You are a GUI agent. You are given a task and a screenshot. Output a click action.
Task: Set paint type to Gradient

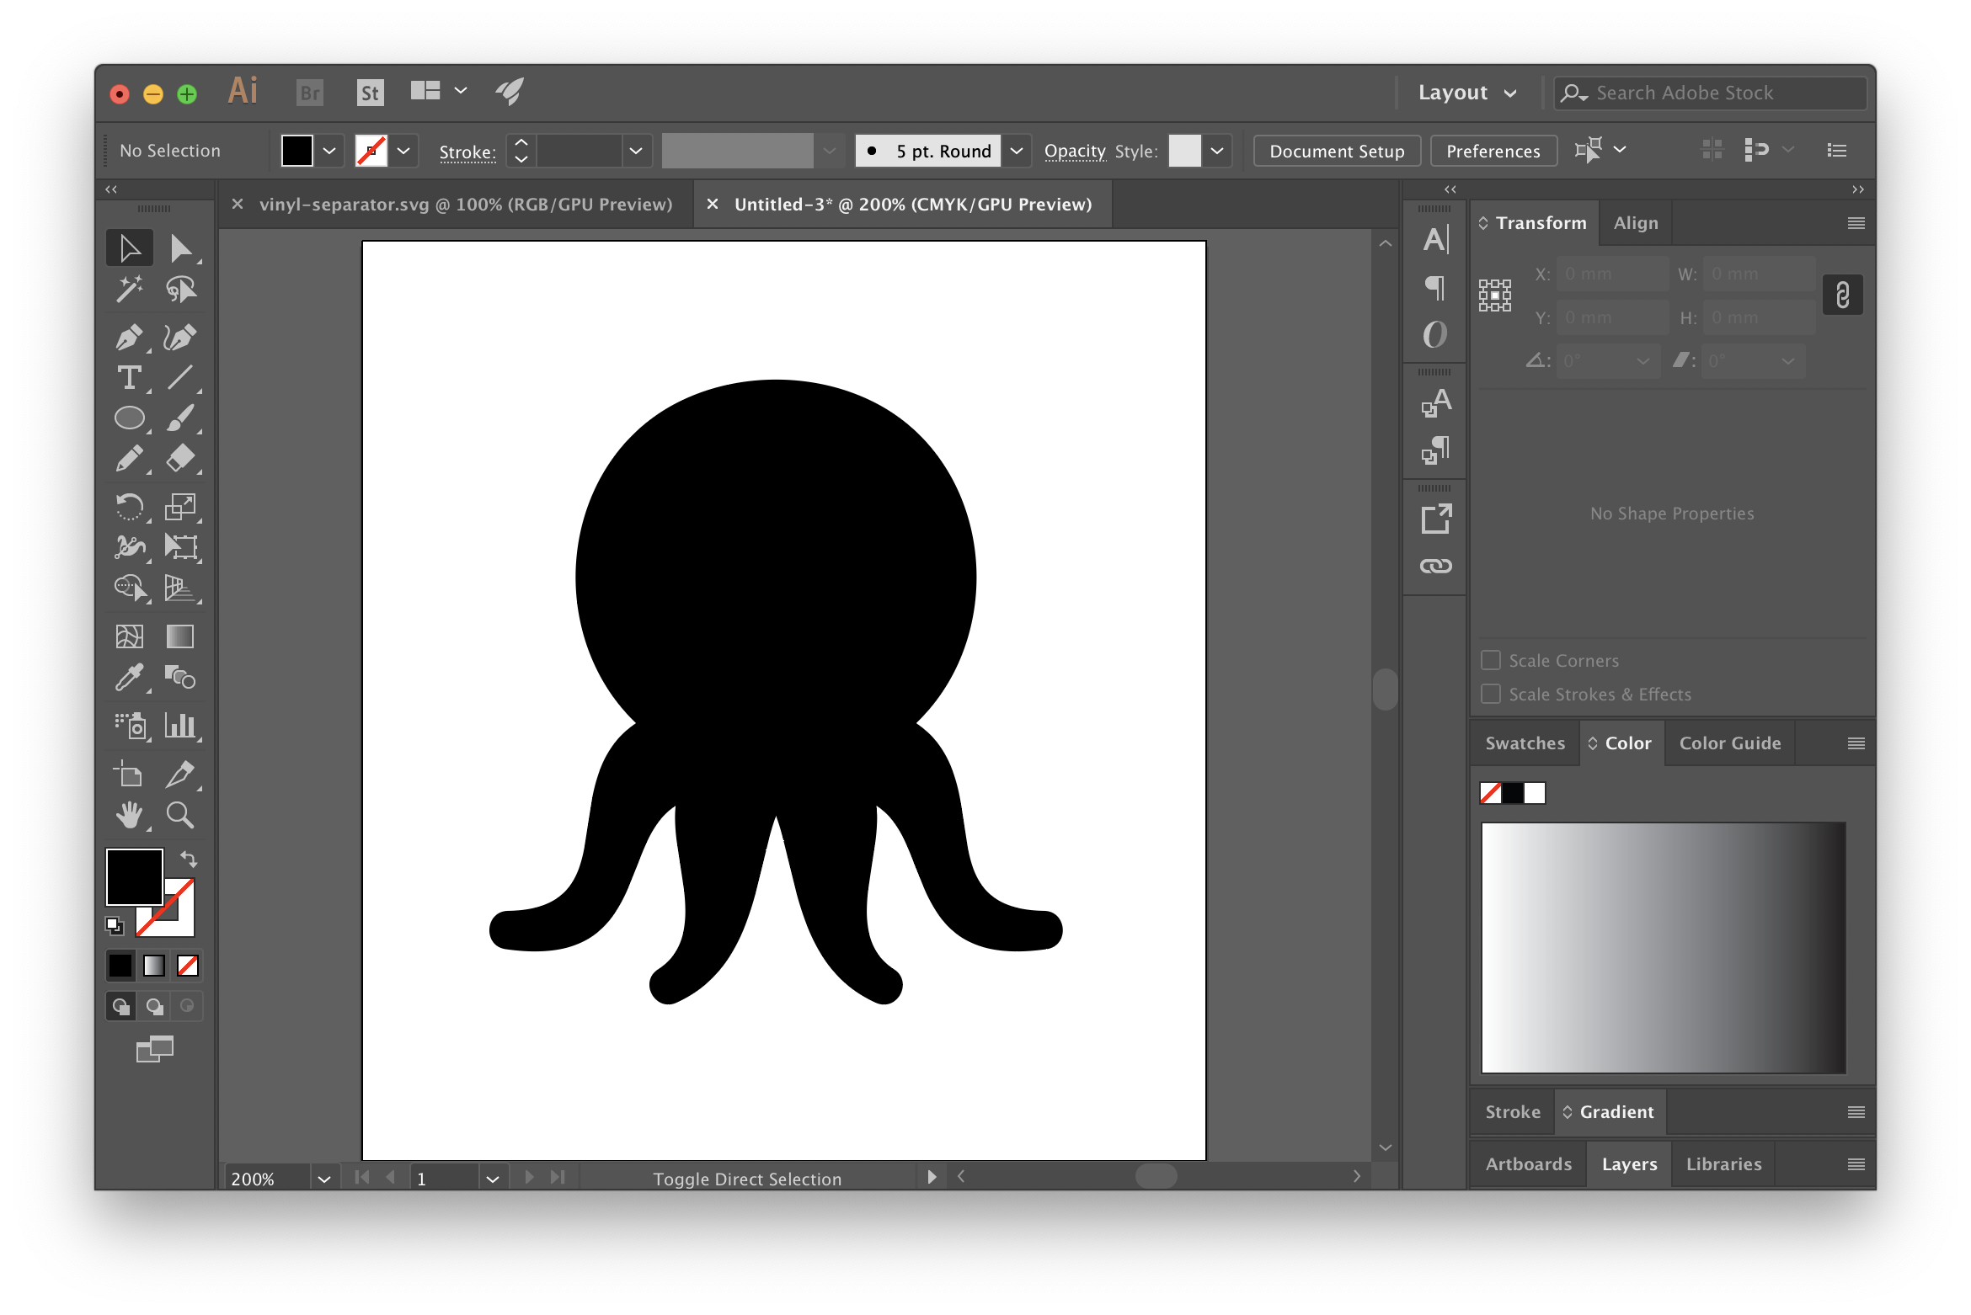click(x=154, y=966)
